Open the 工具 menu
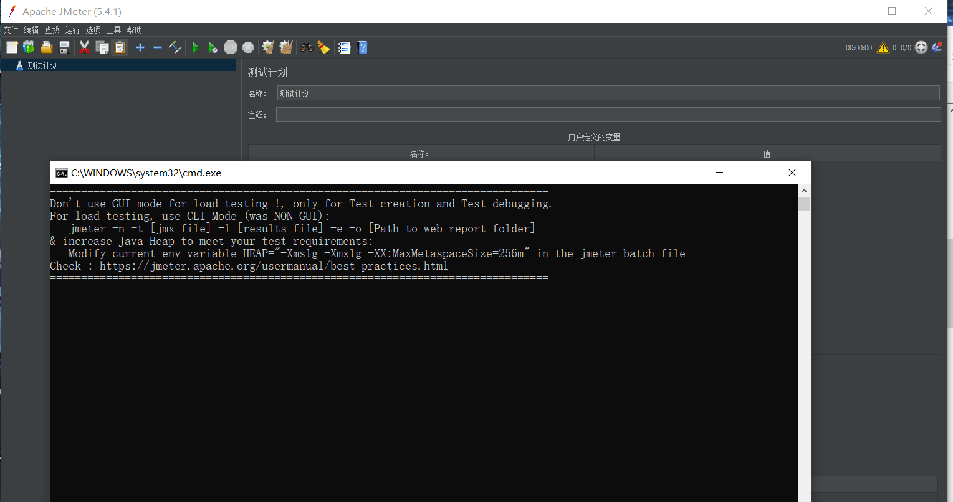Screen dimensions: 953x502 (113, 30)
